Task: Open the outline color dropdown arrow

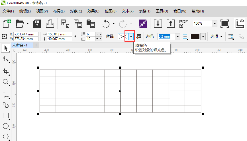Action: pos(203,37)
